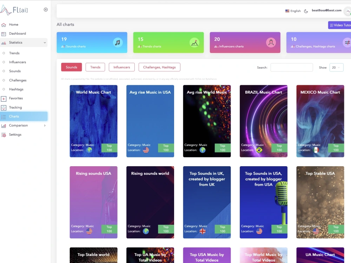This screenshot has width=351, height=263.
Task: Click Brazil flag on BRAZIL Music Chart
Action: (259, 150)
